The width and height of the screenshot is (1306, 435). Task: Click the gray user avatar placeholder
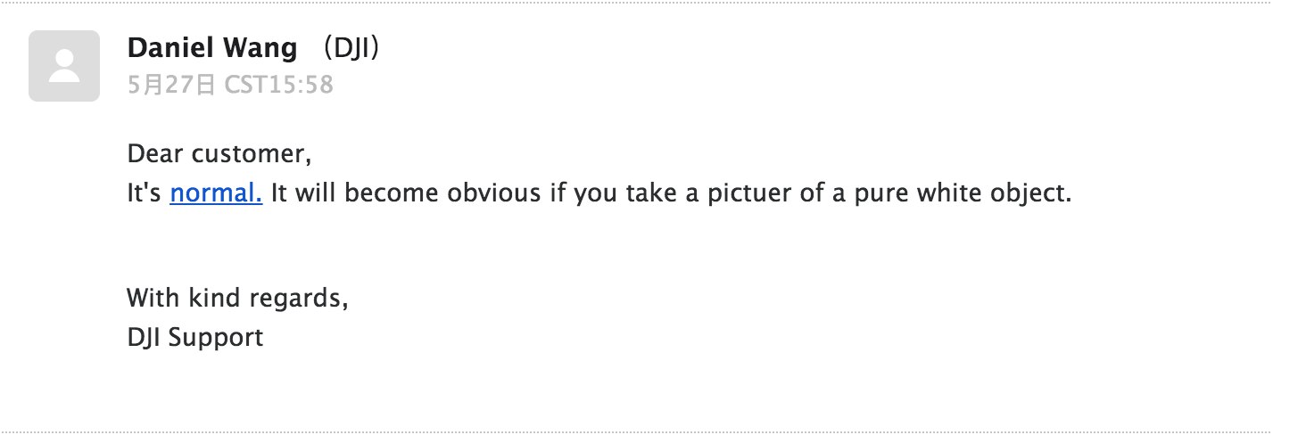pyautogui.click(x=64, y=66)
